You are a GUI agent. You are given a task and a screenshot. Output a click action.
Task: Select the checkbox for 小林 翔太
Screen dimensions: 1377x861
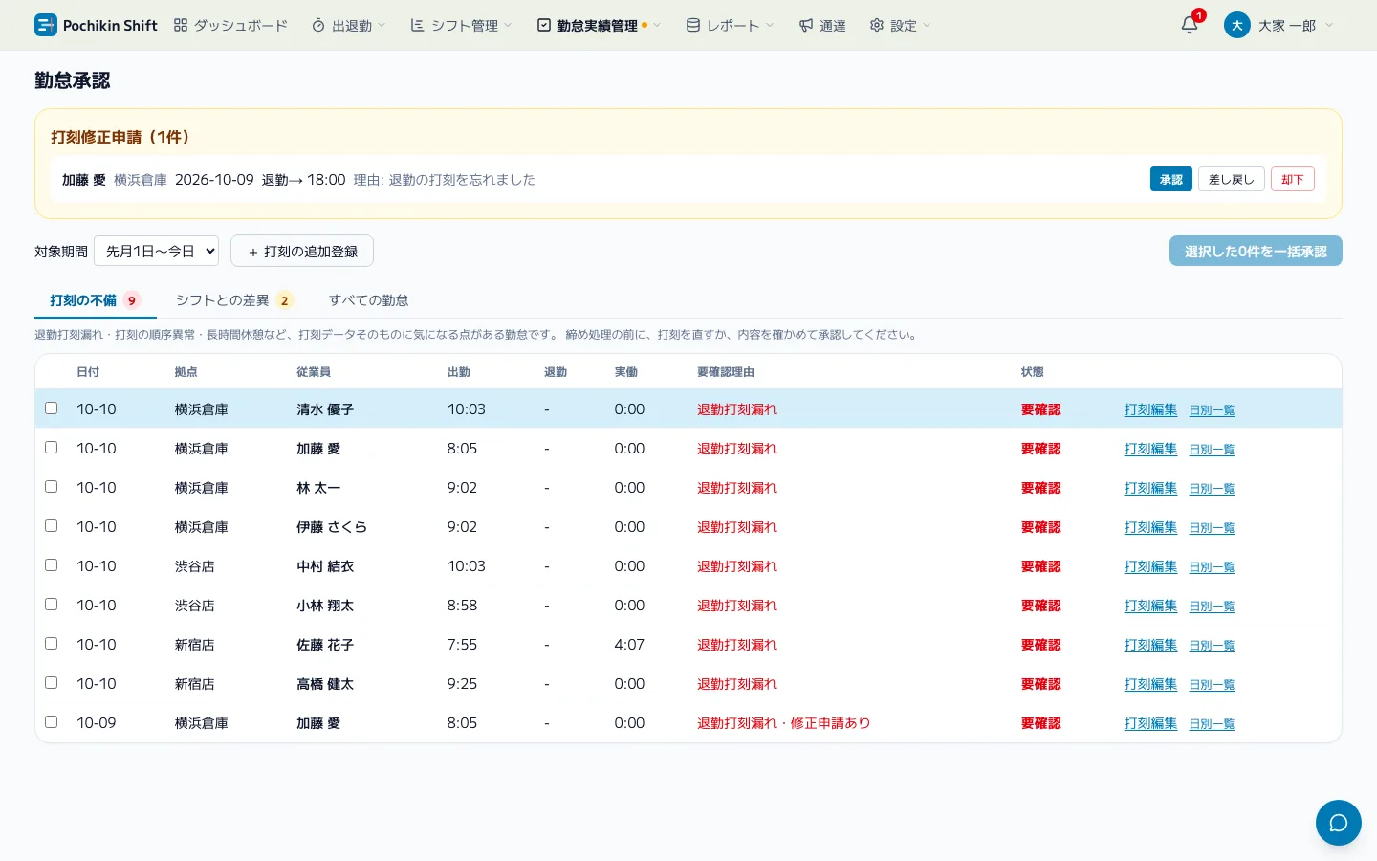pos(52,605)
